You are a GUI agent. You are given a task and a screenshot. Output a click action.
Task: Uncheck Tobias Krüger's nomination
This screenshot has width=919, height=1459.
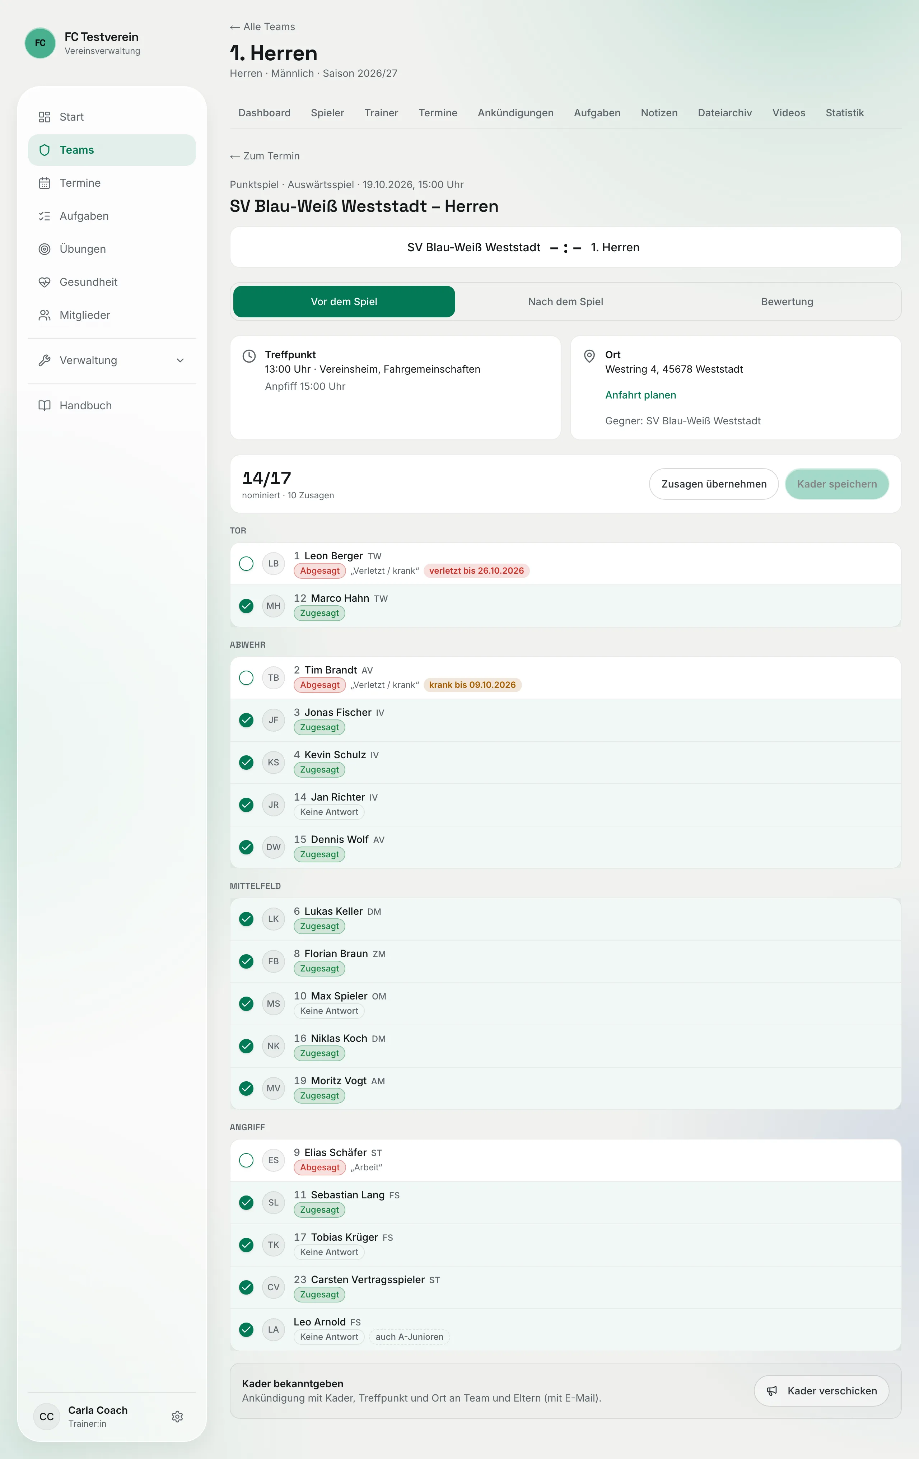pos(246,1245)
